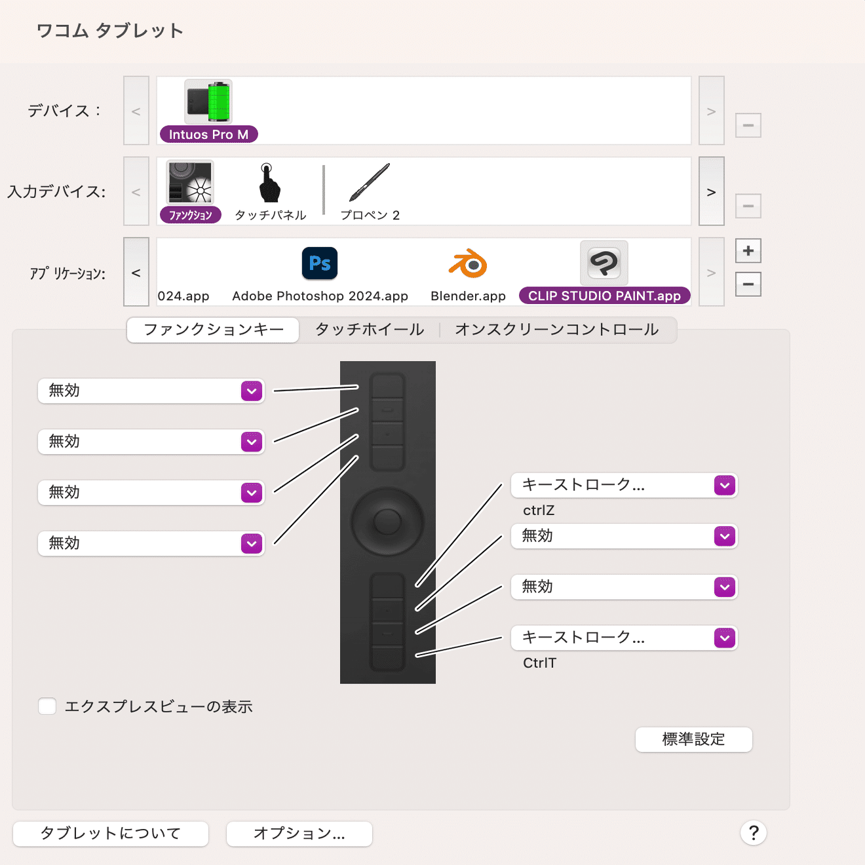Enable エクスプレスビューの表示 checkbox
The height and width of the screenshot is (865, 865).
(x=47, y=706)
